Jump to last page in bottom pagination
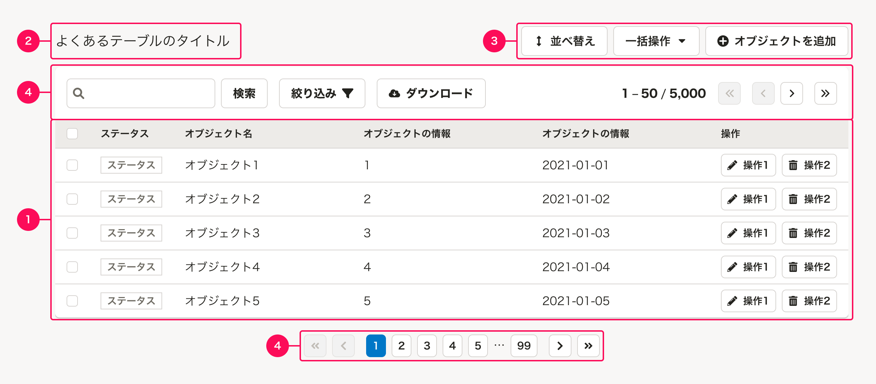876x384 pixels. 588,345
